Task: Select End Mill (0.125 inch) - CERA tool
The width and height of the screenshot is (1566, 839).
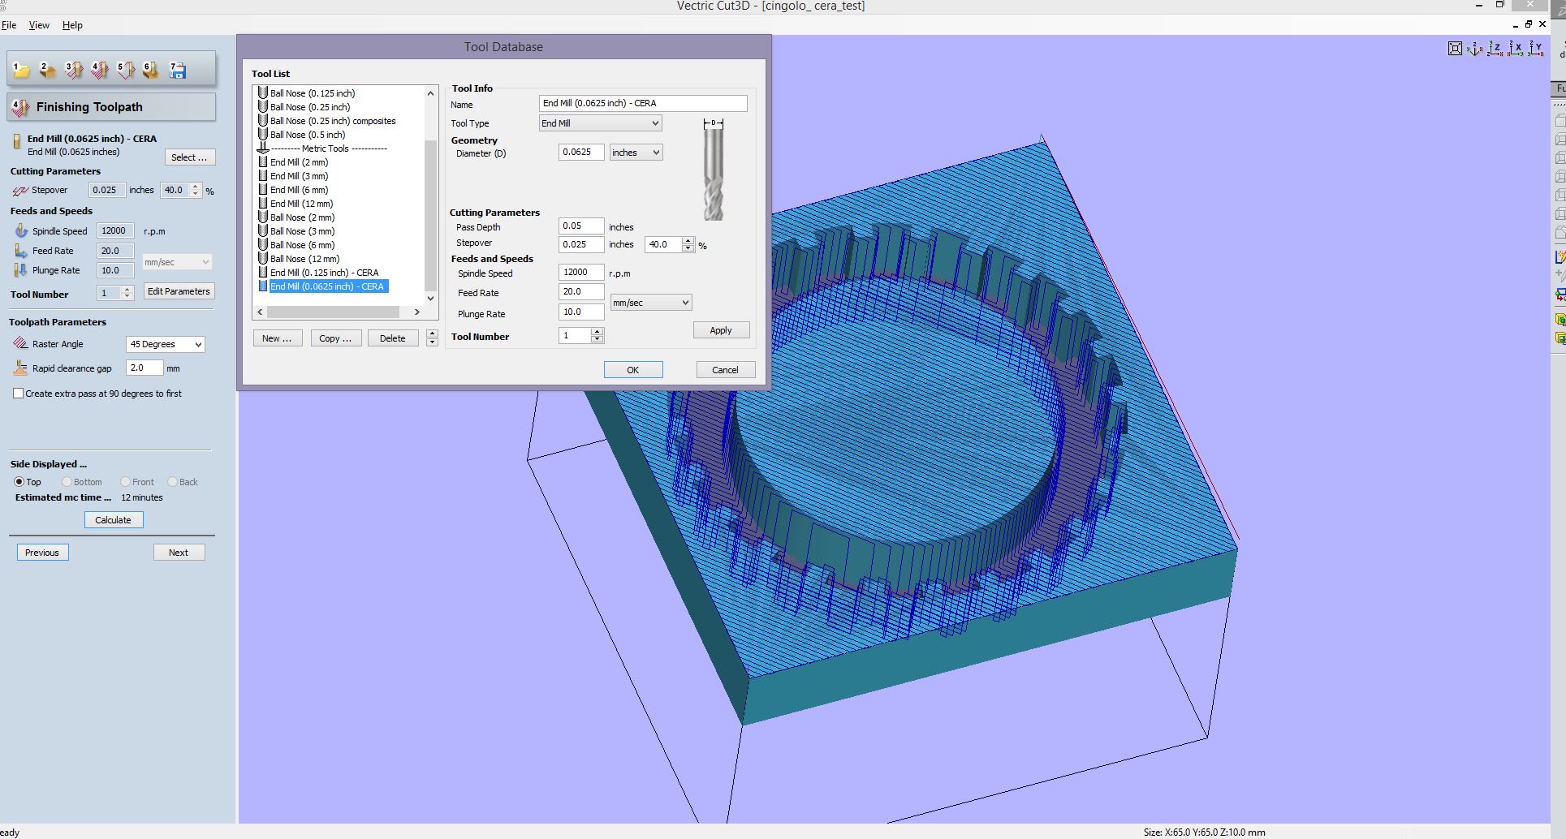Action: tap(325, 273)
